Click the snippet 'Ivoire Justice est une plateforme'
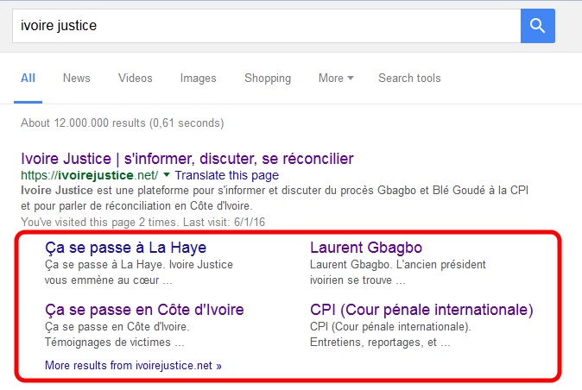The width and height of the screenshot is (582, 390). pyautogui.click(x=275, y=198)
